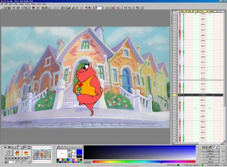The height and width of the screenshot is (167, 227).
Task: Click the New file toolbar icon
Action: (x=3, y=8)
